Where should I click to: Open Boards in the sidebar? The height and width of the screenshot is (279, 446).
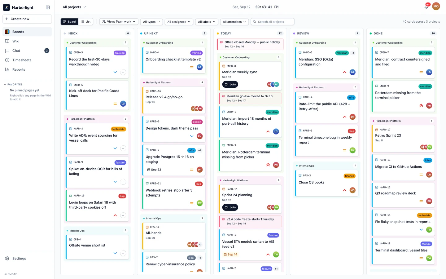coord(27,32)
